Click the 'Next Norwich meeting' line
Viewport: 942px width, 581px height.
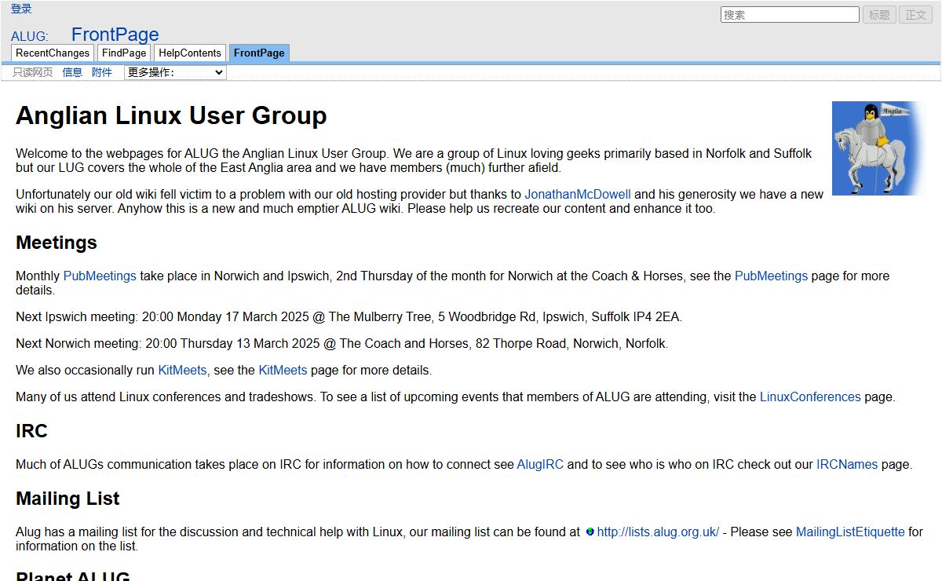point(342,344)
